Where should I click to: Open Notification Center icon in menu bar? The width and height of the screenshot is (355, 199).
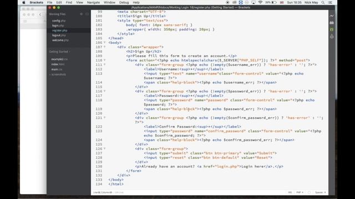tap(330, 2)
